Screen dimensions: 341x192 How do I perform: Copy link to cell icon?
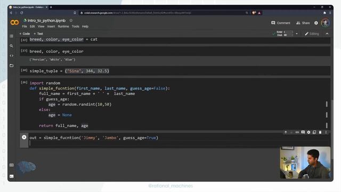coord(297,132)
